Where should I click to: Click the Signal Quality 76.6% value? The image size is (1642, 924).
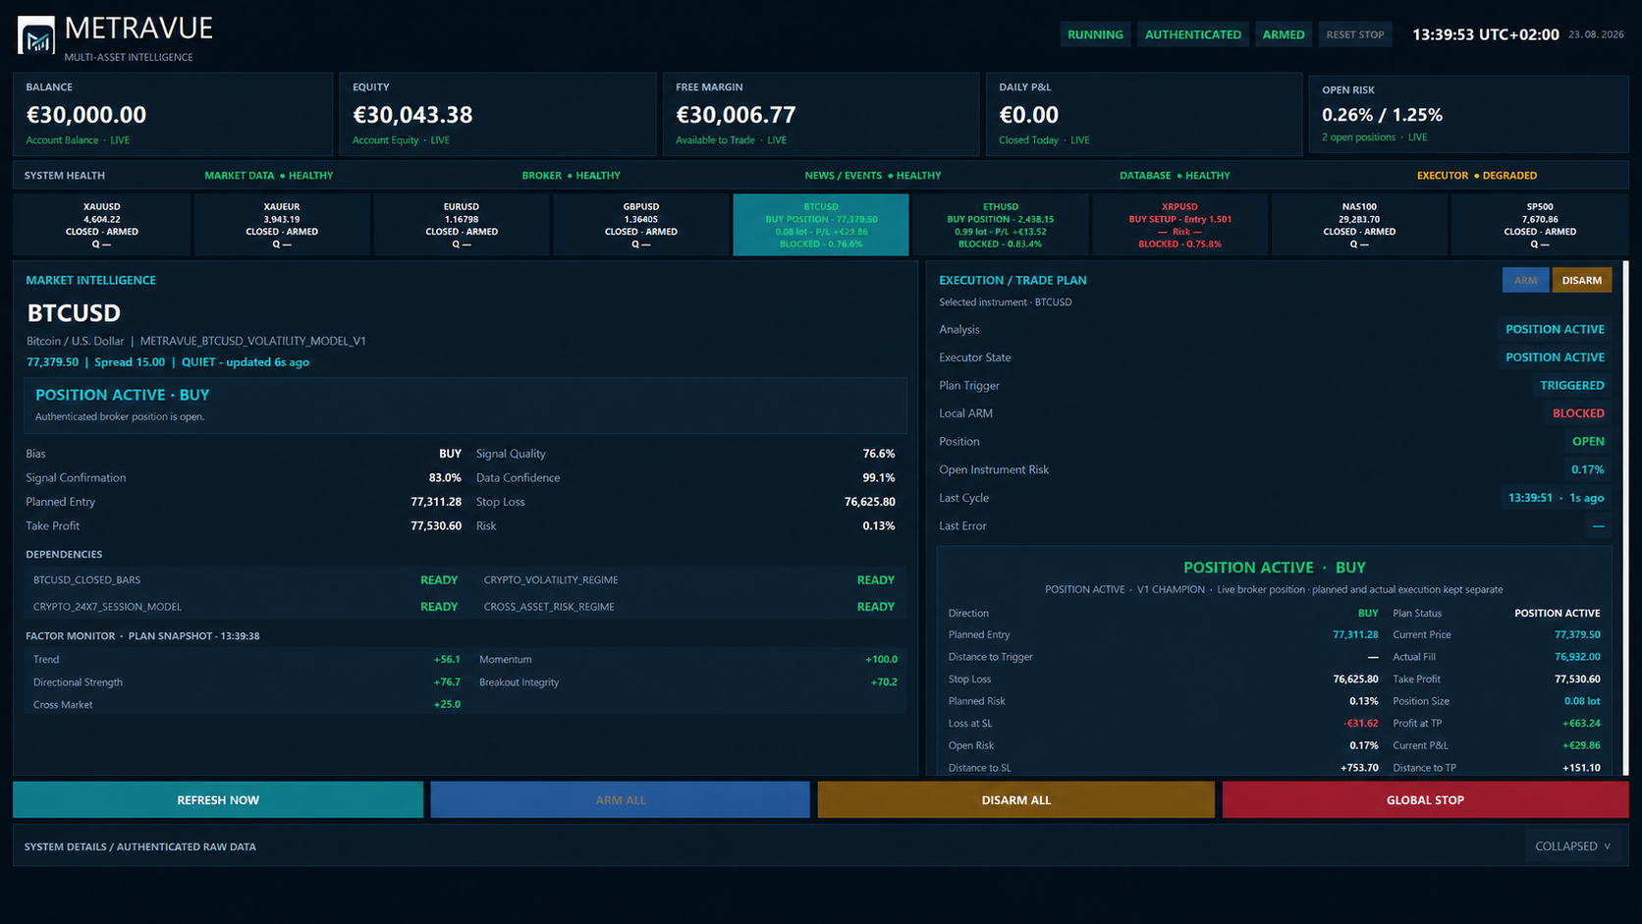[x=879, y=454]
